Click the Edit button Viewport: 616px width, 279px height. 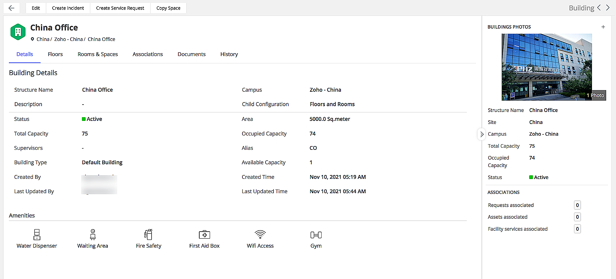(36, 8)
